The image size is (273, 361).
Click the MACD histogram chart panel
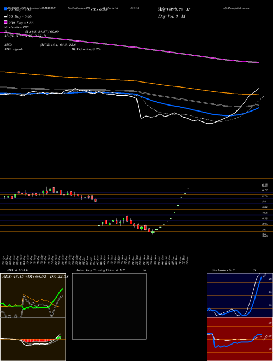pos(33,339)
